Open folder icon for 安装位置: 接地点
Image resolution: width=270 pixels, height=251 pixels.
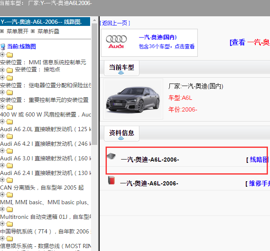coord(10,70)
